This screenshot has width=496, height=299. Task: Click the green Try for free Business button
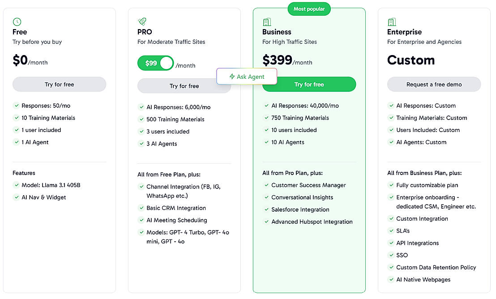[309, 84]
